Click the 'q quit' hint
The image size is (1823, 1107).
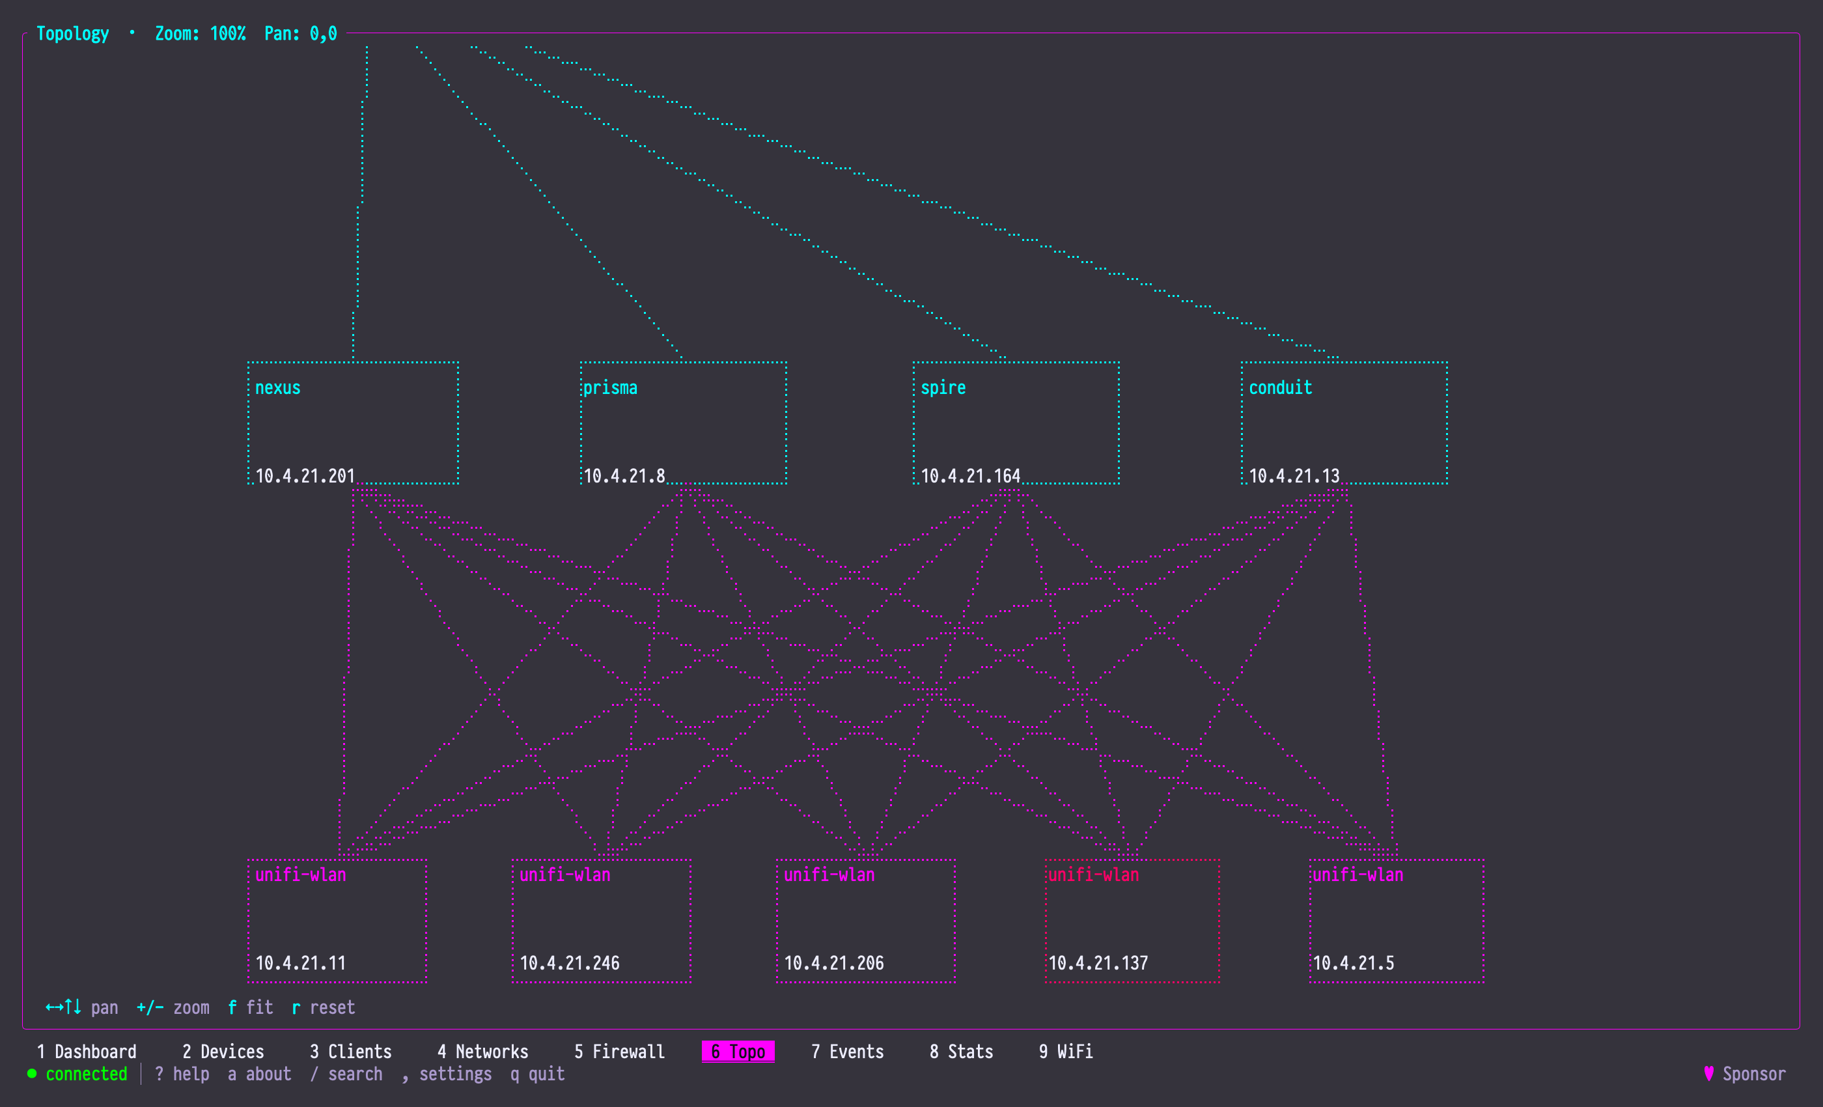coord(537,1074)
